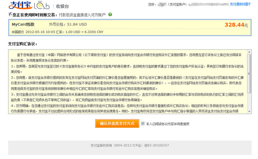Toggle the 本人已阅读协议内容并同意接受 checkbox
Screen dimensions: 258x159
(x=143, y=123)
